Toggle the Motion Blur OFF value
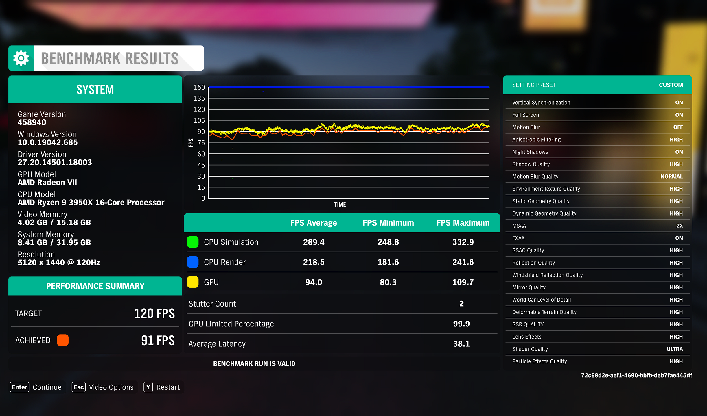Viewport: 707px width, 416px height. tap(678, 127)
